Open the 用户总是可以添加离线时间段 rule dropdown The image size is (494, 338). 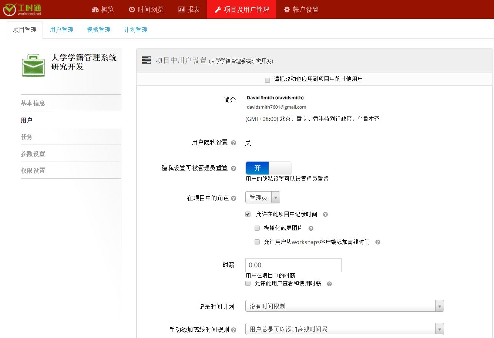344,329
